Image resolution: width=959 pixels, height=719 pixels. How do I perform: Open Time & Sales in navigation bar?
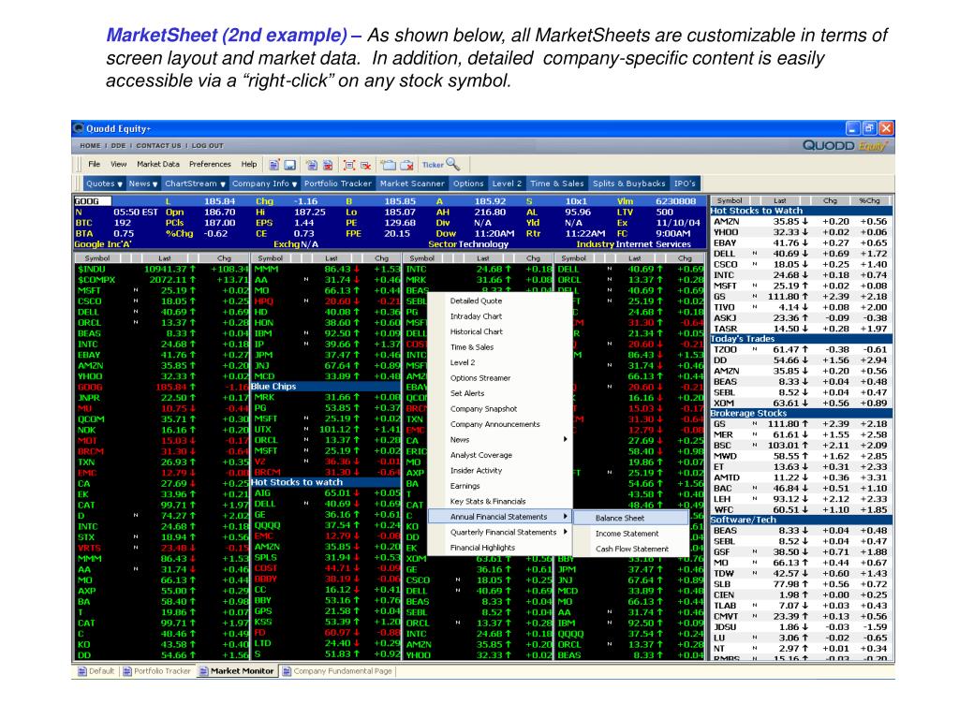tap(557, 183)
